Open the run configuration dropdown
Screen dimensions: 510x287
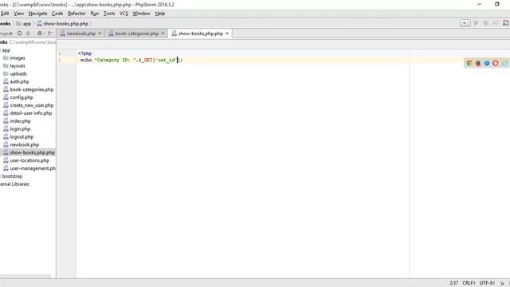(x=465, y=23)
